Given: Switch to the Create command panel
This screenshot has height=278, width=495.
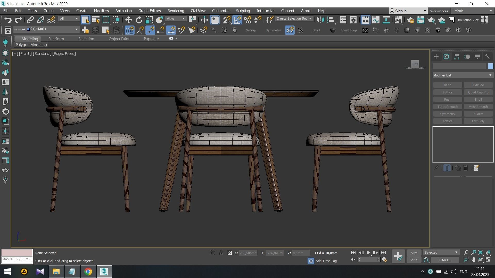Looking at the screenshot, I should click(436, 57).
